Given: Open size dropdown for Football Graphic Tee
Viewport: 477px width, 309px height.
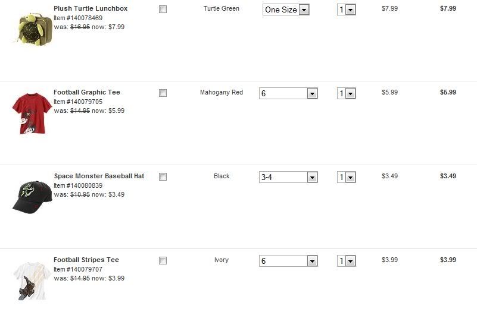Looking at the screenshot, I should tap(288, 93).
